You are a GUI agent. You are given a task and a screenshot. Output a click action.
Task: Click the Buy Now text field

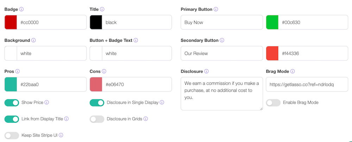(222, 22)
